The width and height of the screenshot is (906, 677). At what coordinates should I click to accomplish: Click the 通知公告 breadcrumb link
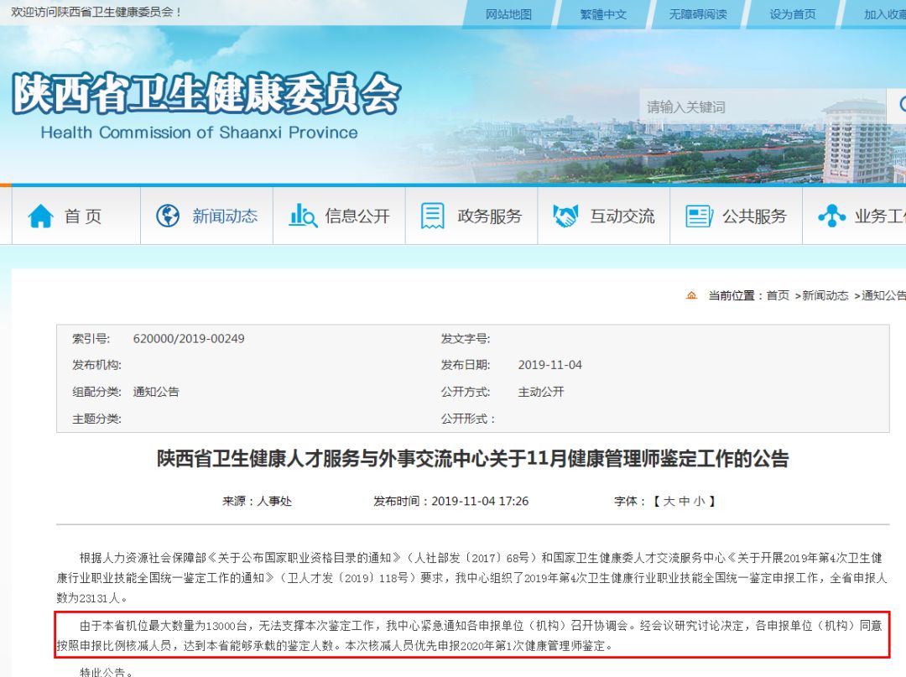pos(884,296)
